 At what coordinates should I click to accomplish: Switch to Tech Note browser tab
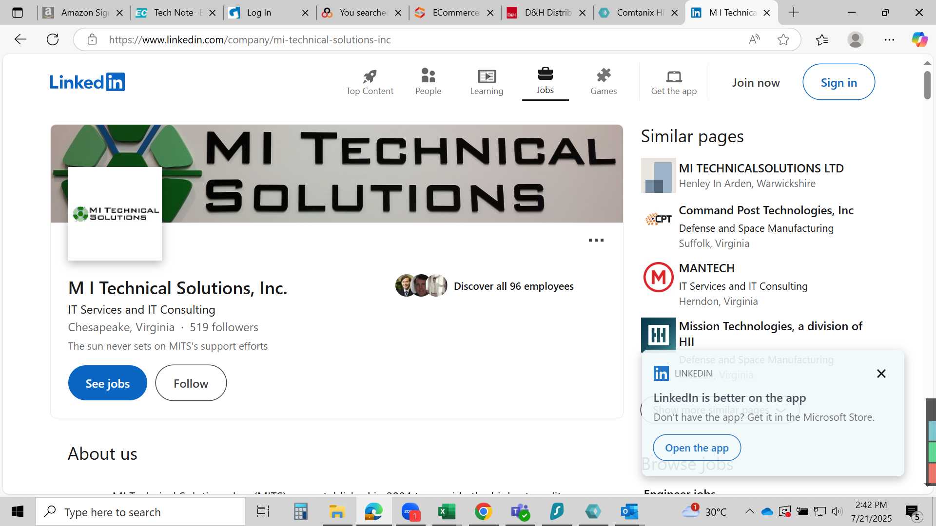click(176, 13)
